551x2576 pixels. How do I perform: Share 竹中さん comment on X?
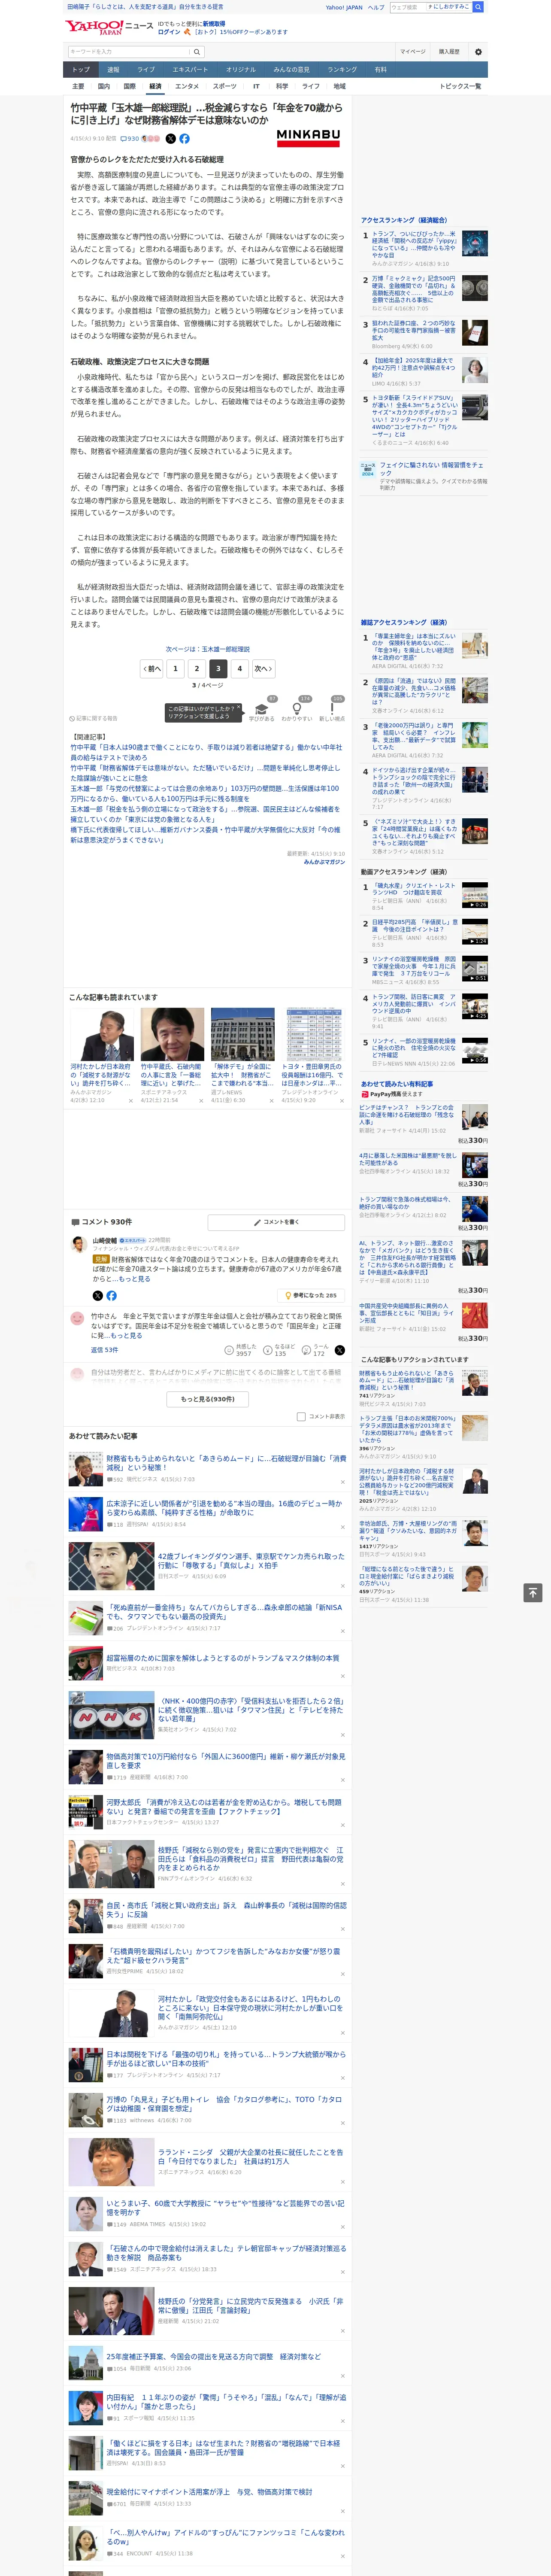point(340,1350)
